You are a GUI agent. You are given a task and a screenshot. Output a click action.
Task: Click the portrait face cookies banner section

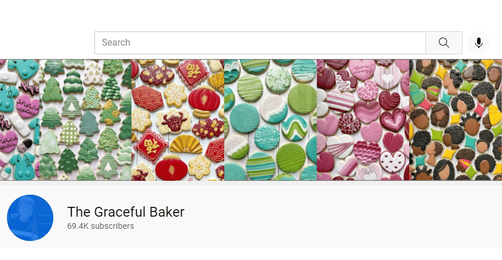[456, 120]
